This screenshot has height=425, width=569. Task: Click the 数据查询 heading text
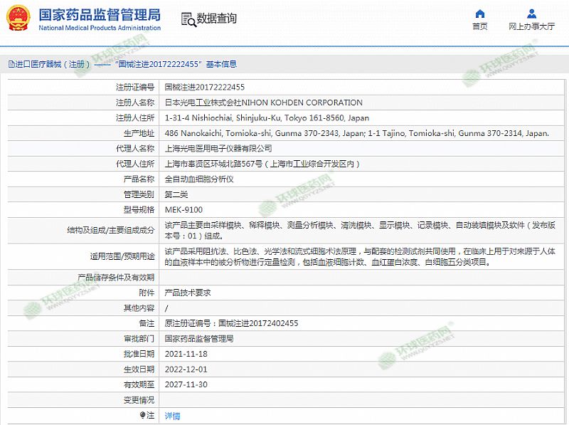click(217, 19)
